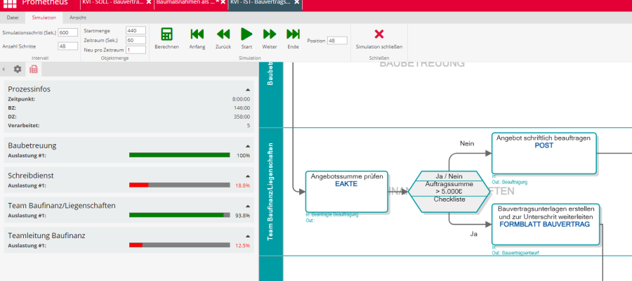This screenshot has height=281, width=632.
Task: Click Anzahl Schritte input field
Action: [x=67, y=46]
